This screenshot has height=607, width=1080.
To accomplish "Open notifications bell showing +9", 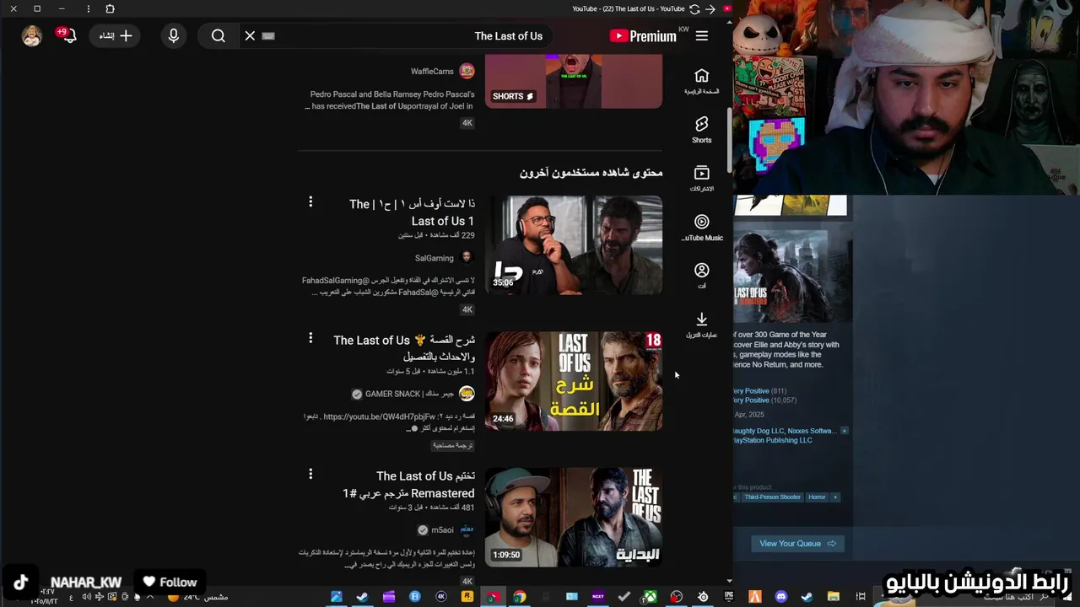I will tap(67, 35).
